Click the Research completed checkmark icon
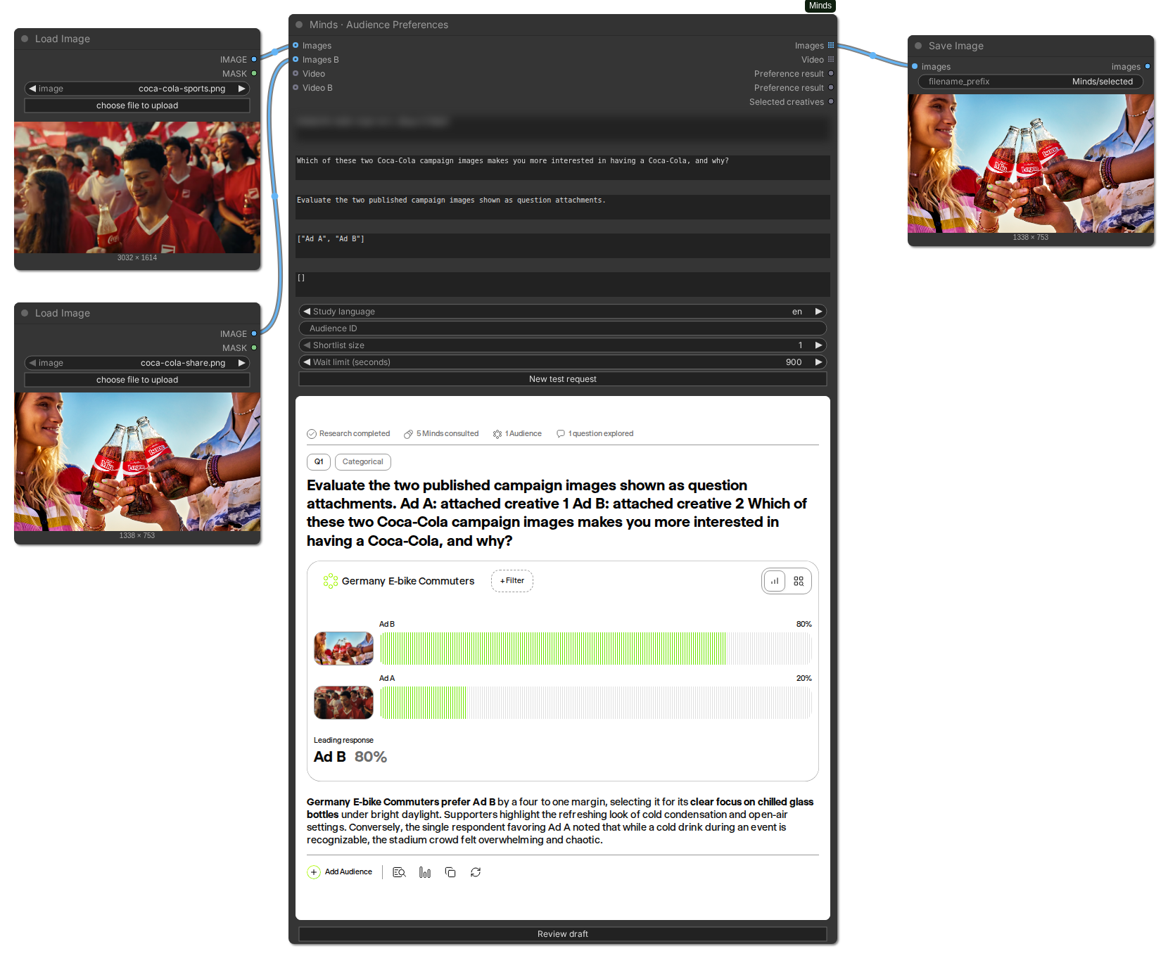1168x958 pixels. [312, 434]
